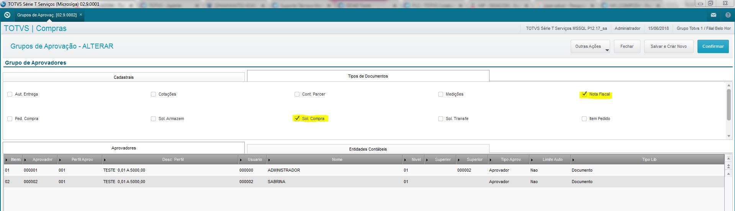The height and width of the screenshot is (211, 735).
Task: Uncheck the Sol. Compra checkbox
Action: [297, 118]
